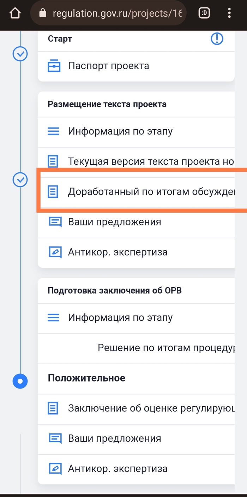
Task: Open Информация по этапу under Размещение текста
Action: point(120,131)
